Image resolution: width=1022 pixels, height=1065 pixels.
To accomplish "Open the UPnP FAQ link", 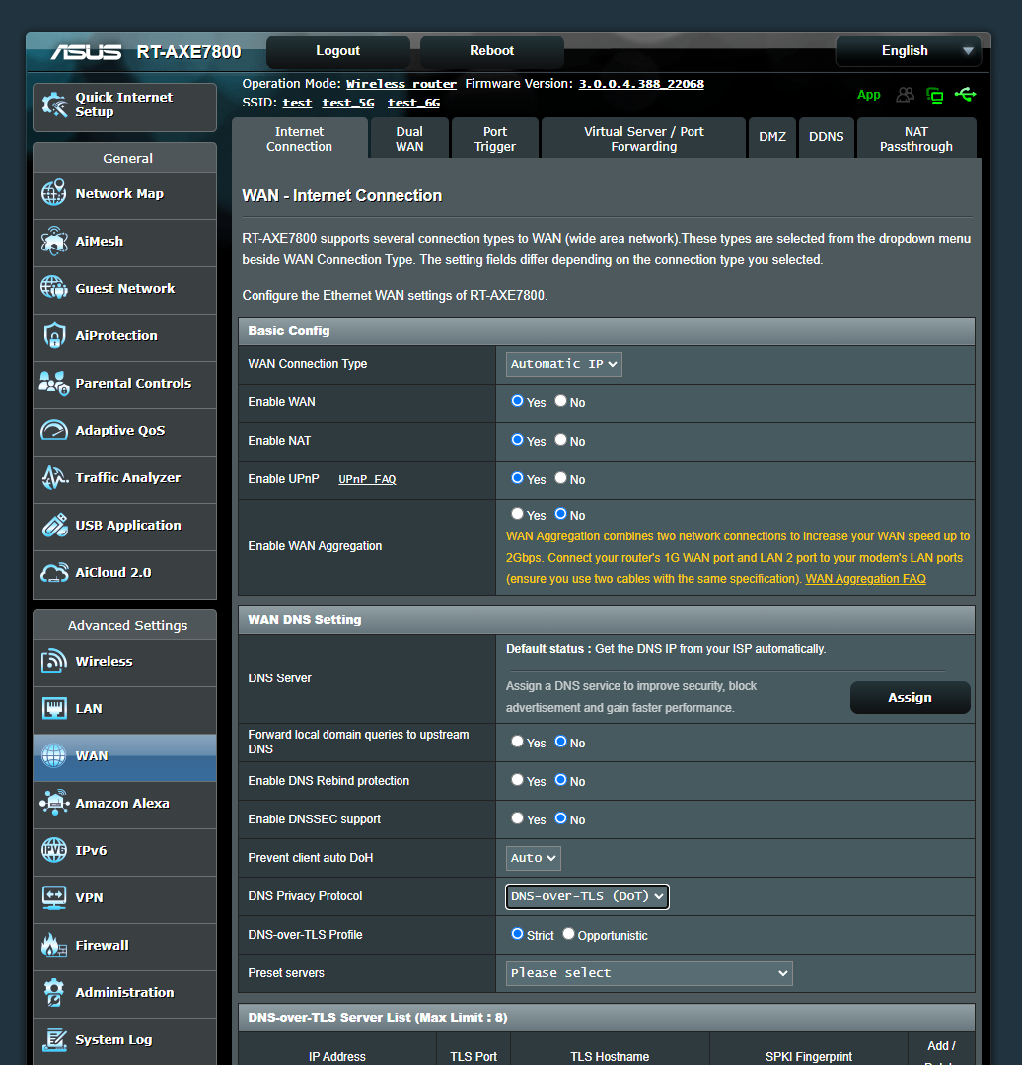I will [367, 479].
